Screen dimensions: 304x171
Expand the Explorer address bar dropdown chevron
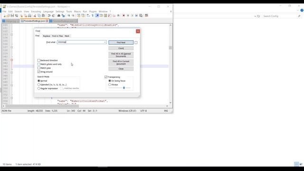(x=255, y=16)
